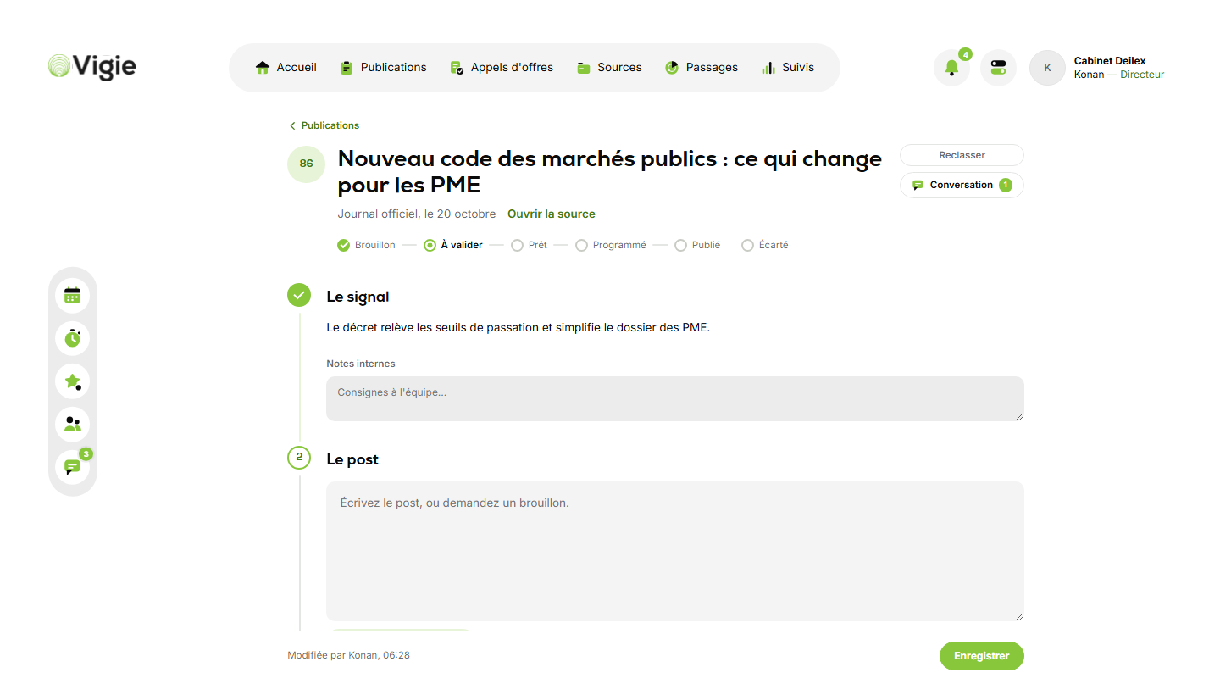Click the Enregistrer button
Viewport: 1220px width, 695px height.
[x=982, y=656]
